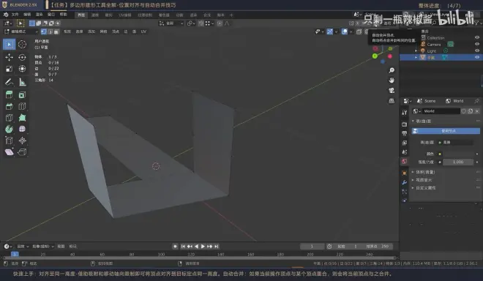Click the viewport zoom magnifier icon
The width and height of the screenshot is (483, 281).
tap(392, 70)
